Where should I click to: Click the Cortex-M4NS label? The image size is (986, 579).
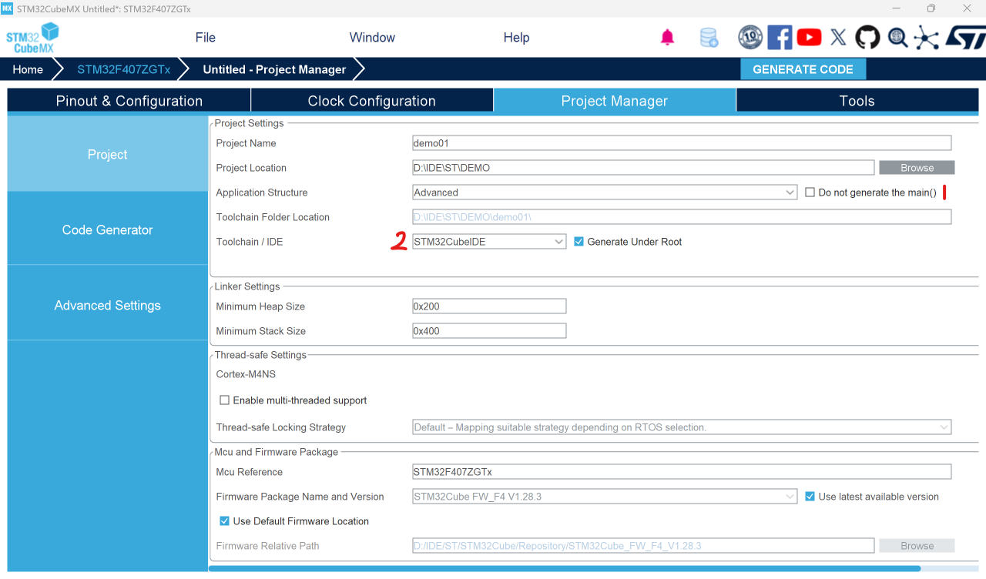pos(246,374)
